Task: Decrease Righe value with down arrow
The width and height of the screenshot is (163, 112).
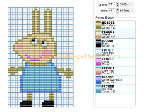Action: tap(117, 12)
